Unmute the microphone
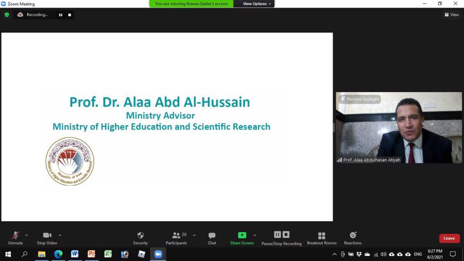The height and width of the screenshot is (261, 464). click(x=15, y=236)
